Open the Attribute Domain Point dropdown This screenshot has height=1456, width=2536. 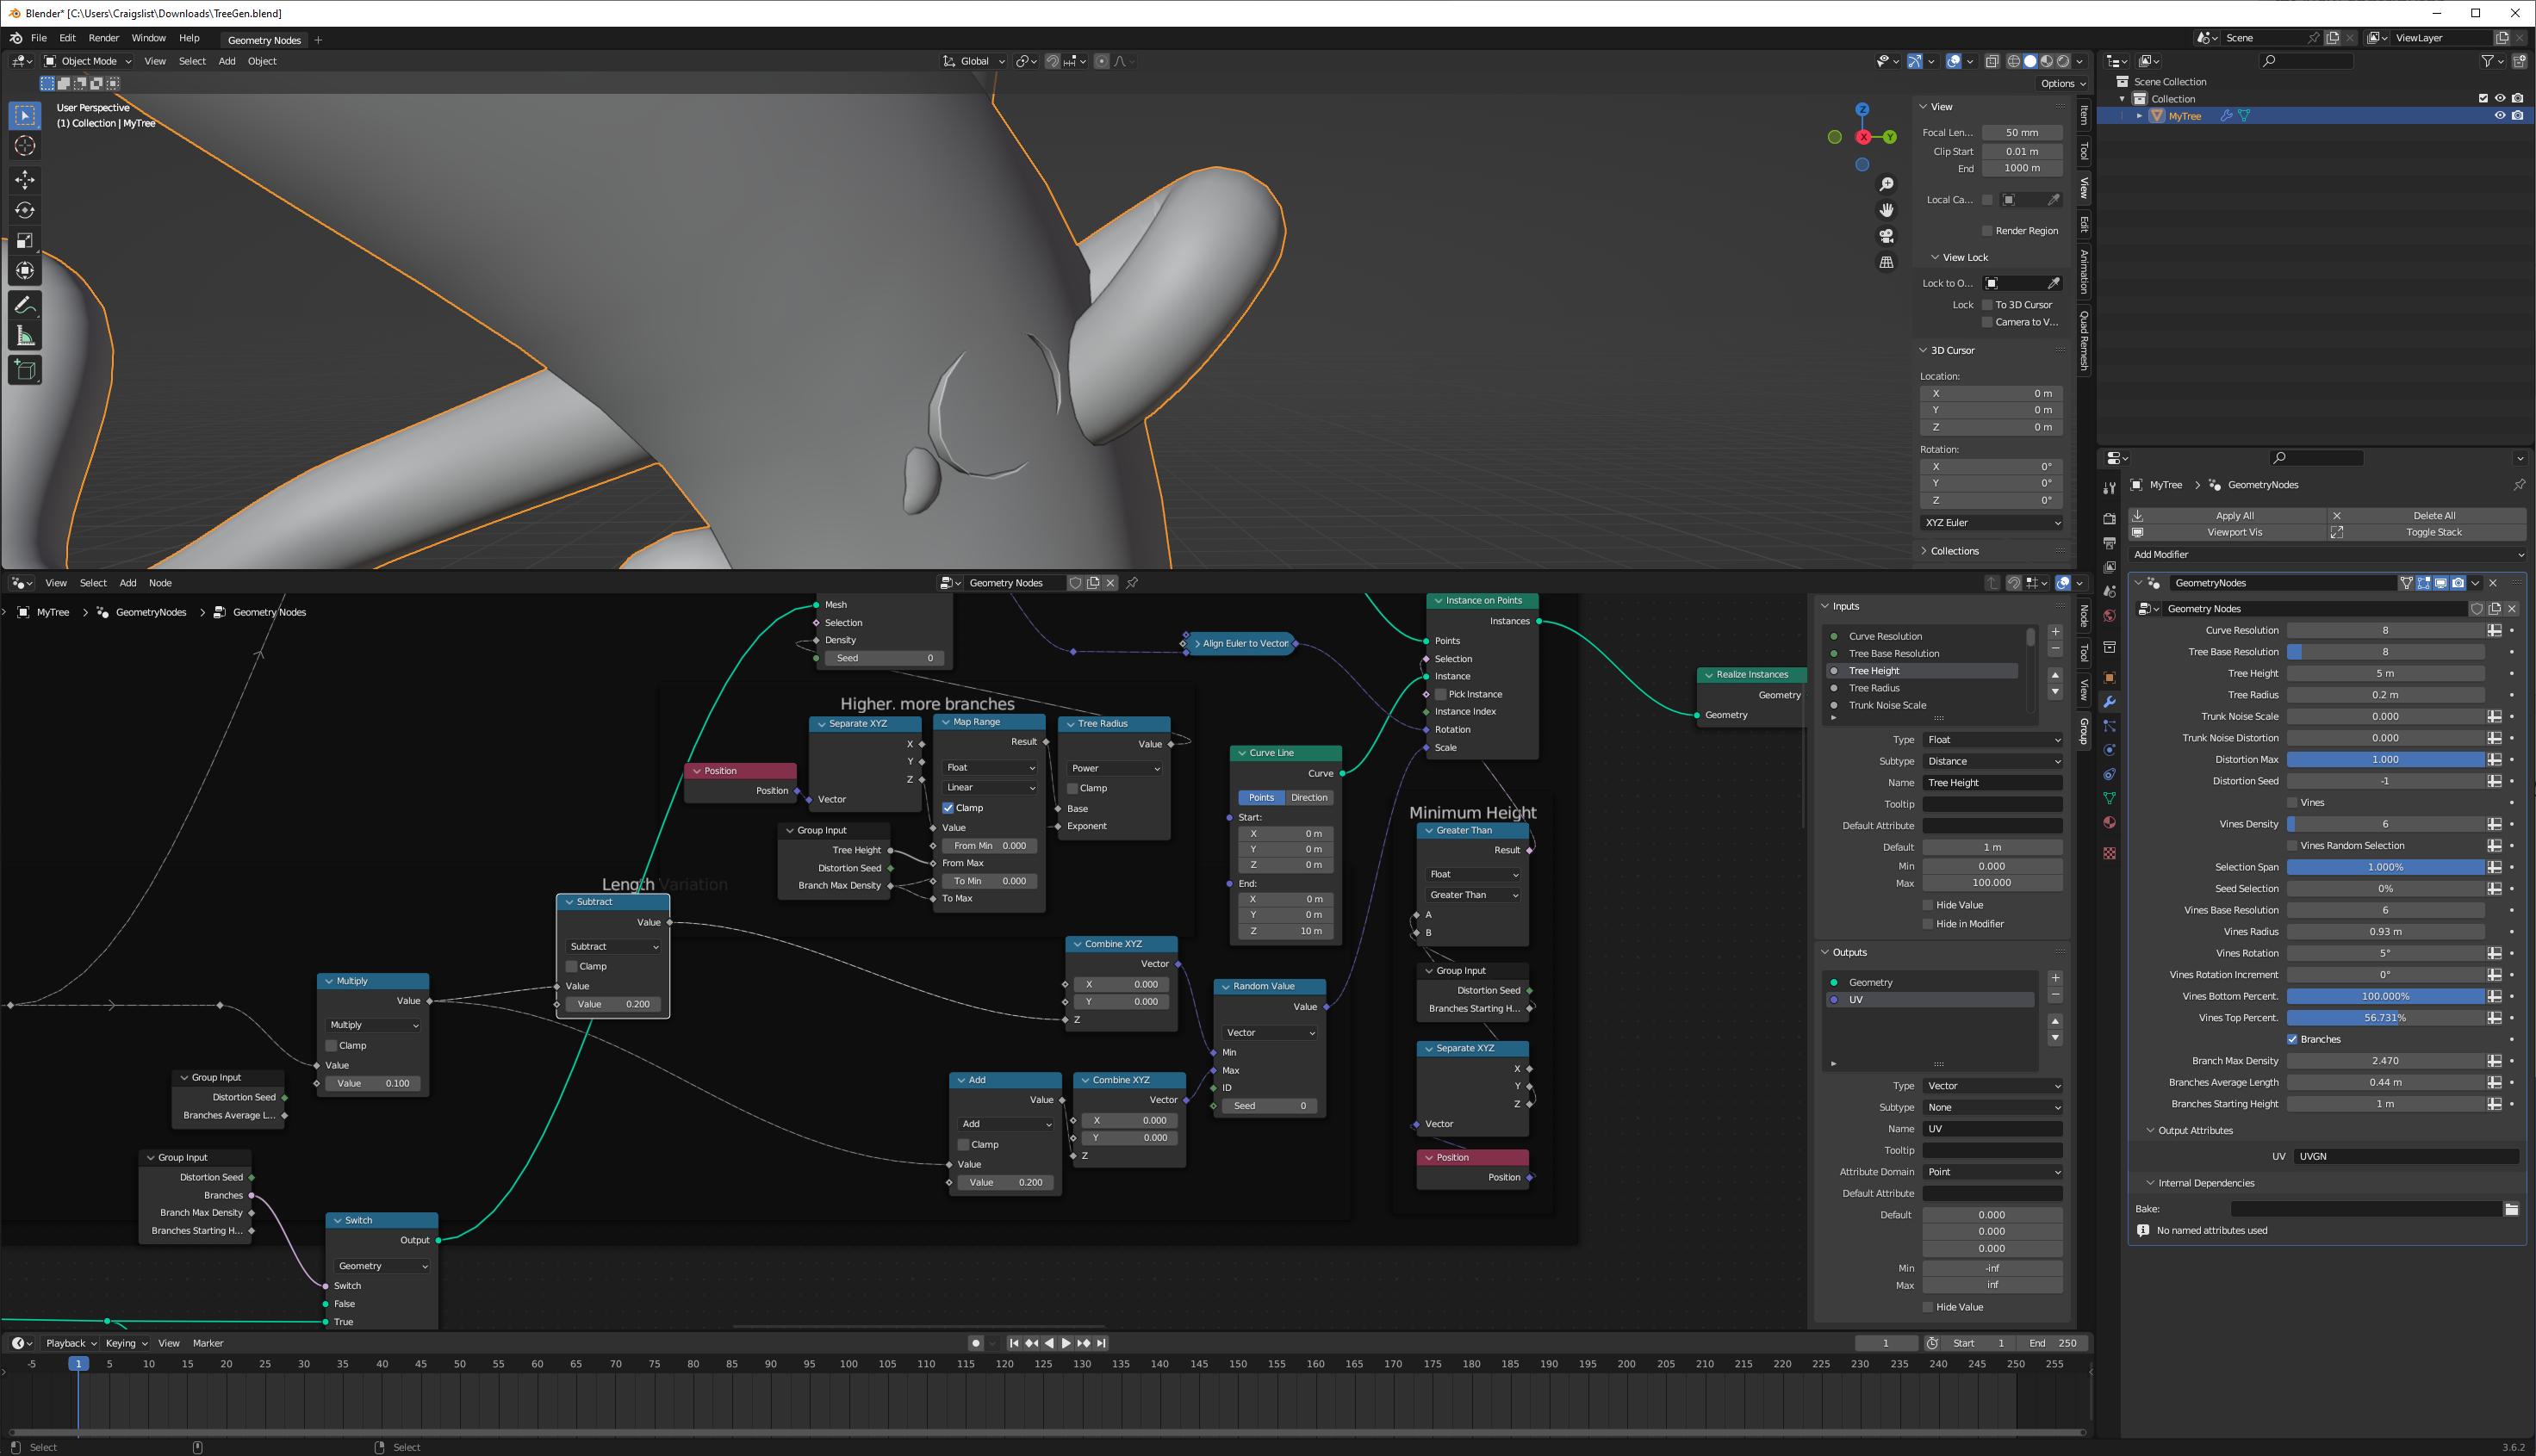tap(1992, 1172)
